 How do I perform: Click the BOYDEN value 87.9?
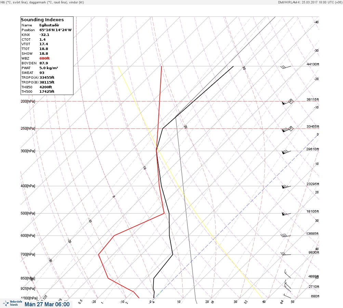tap(43, 63)
